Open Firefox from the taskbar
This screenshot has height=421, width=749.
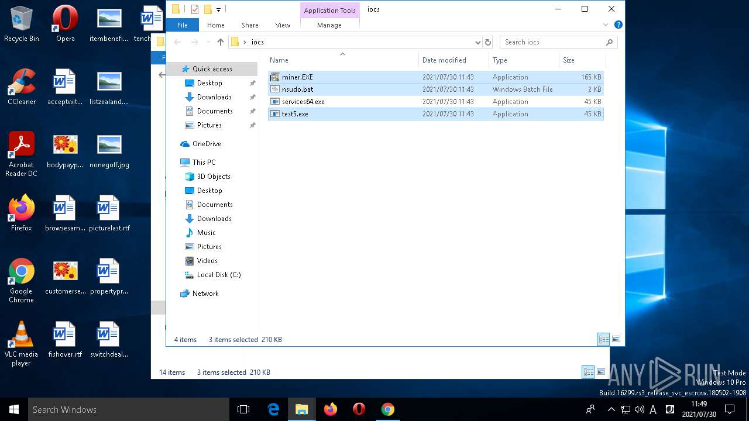[331, 409]
